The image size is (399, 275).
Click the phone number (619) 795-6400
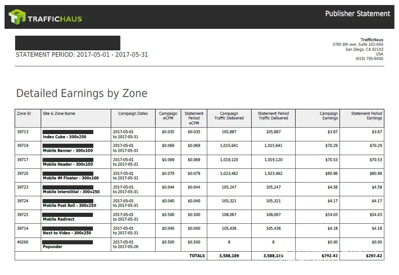[x=369, y=59]
